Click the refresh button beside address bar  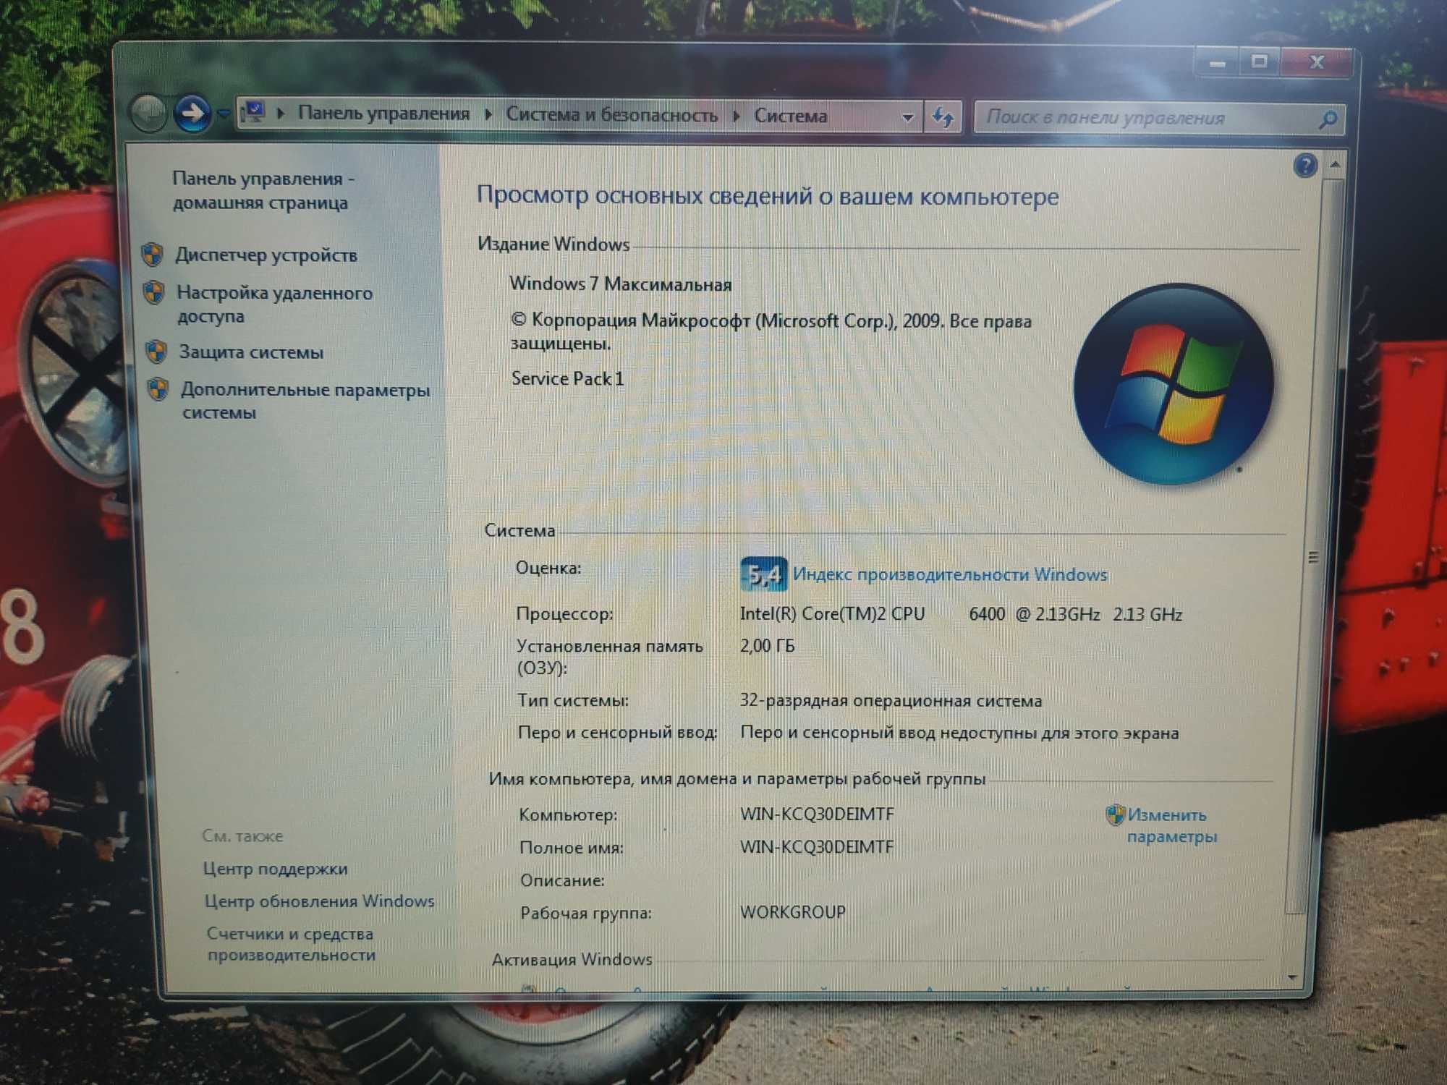pos(943,118)
